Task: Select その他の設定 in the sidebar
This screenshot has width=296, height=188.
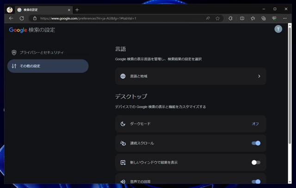Action: [x=48, y=66]
